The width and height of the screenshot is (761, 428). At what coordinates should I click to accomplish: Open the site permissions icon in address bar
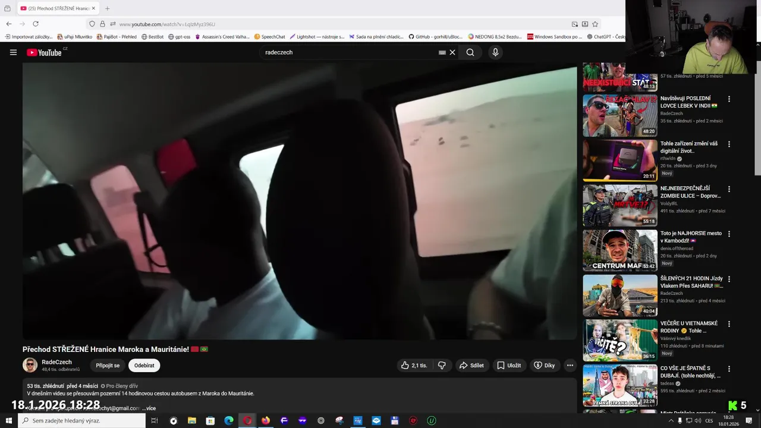(x=112, y=24)
